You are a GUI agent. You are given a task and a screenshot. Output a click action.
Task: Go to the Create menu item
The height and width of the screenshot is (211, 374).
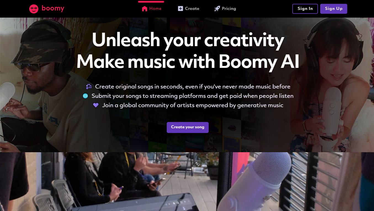[x=192, y=9]
